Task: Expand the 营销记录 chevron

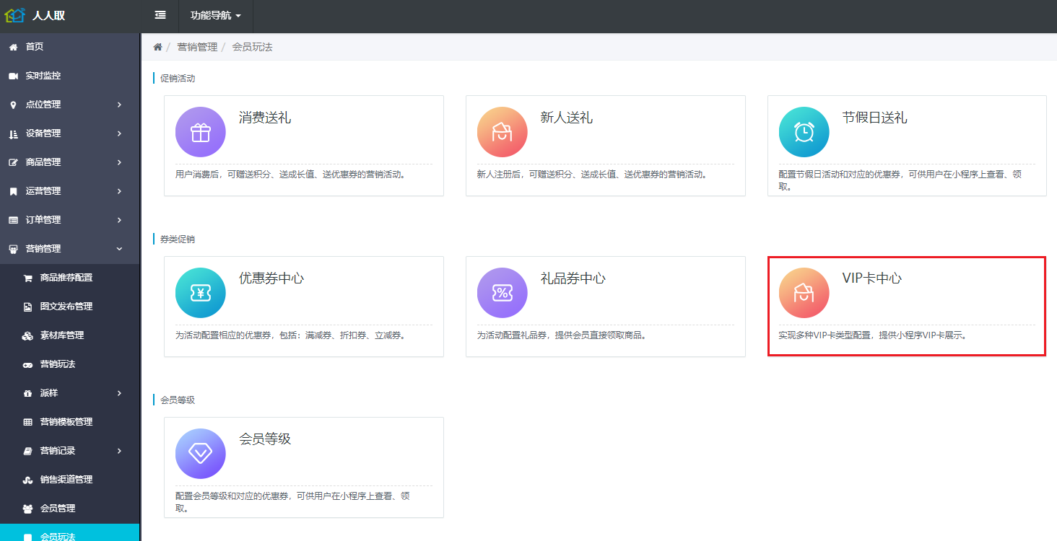Action: (120, 451)
